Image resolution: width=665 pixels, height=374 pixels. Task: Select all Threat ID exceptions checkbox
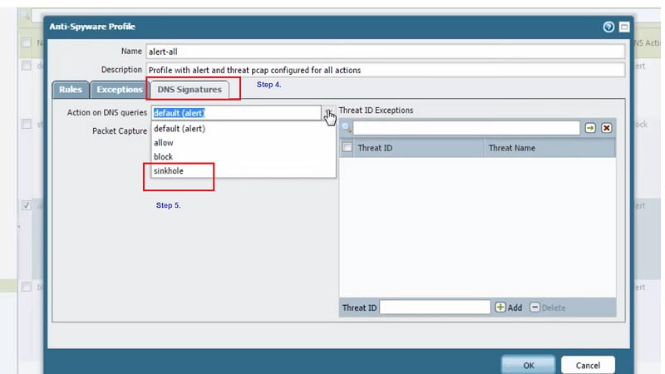pos(347,148)
